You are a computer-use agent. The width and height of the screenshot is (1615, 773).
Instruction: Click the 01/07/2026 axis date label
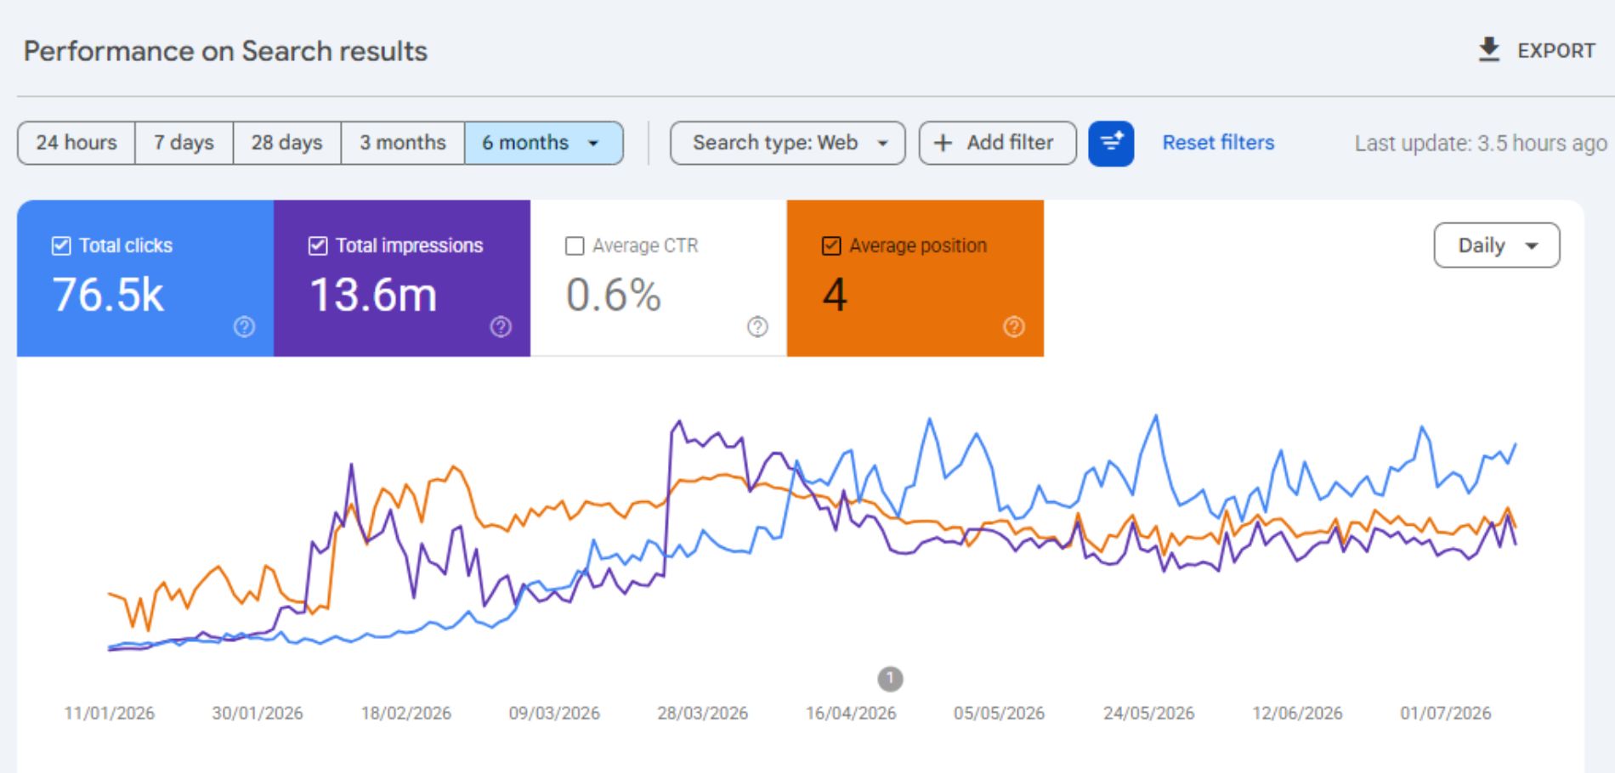click(x=1446, y=713)
